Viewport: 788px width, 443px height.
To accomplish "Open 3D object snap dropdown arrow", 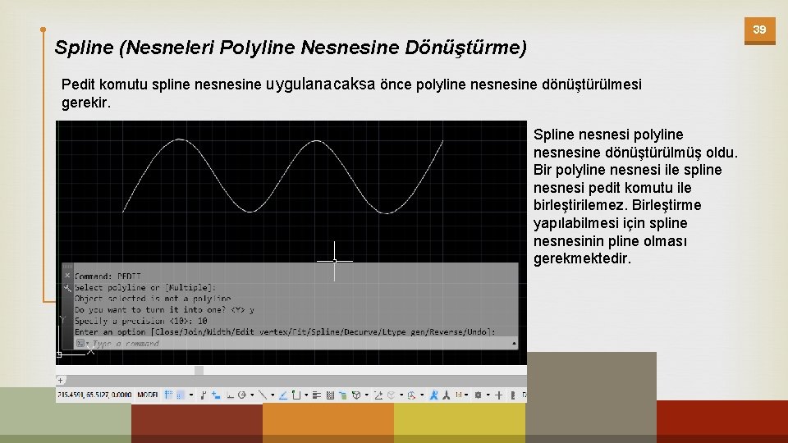I will click(x=367, y=395).
